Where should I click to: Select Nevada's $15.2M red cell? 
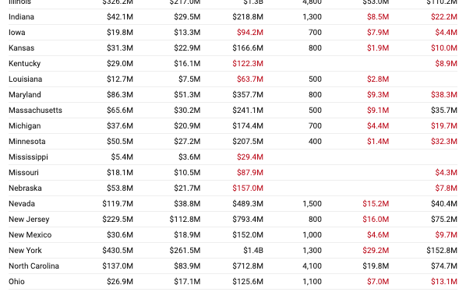click(x=376, y=204)
